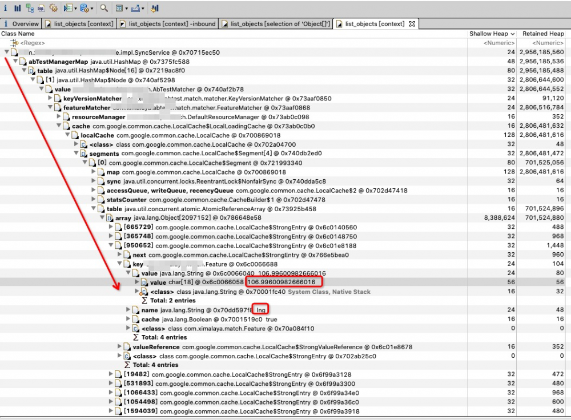Screen dimensions: 571x420
Task: Click the Regex filter arrow icon
Action: click(x=15, y=43)
